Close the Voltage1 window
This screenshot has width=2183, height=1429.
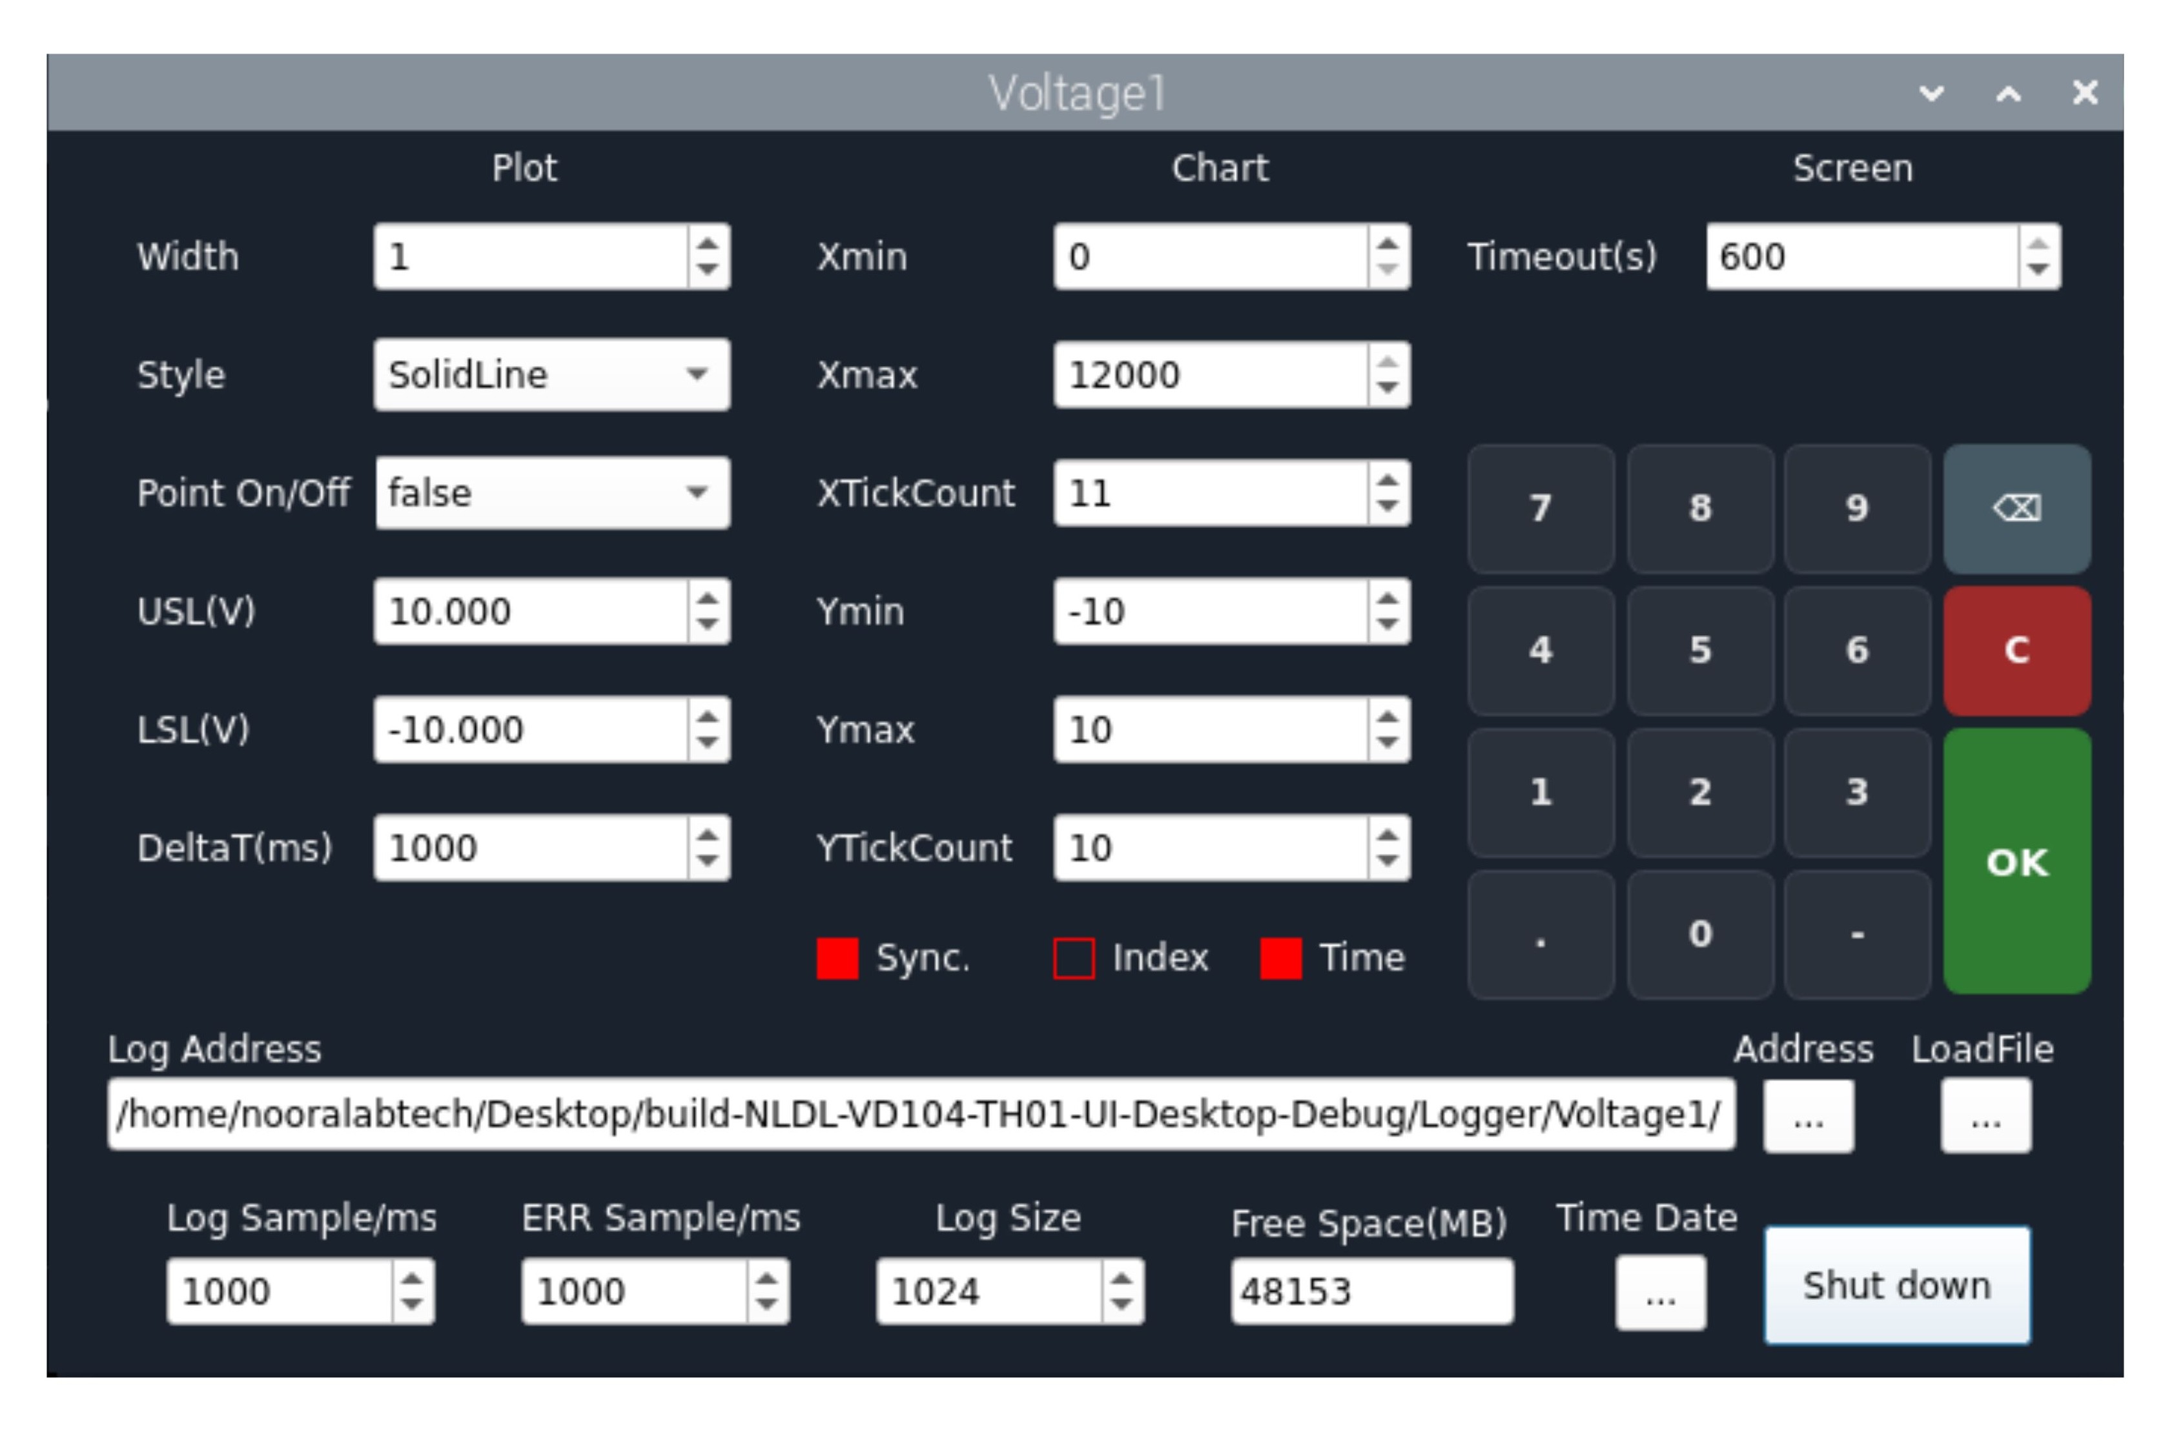2085,92
